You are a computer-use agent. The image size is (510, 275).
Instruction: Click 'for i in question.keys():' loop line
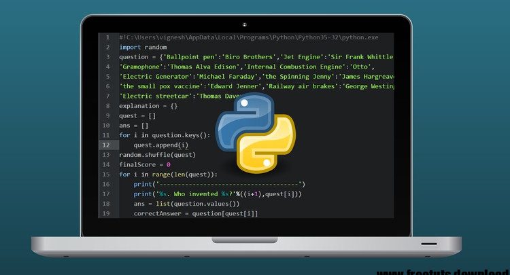click(x=165, y=135)
